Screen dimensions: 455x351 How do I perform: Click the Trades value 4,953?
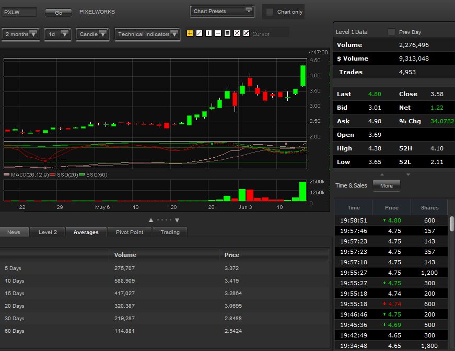407,72
